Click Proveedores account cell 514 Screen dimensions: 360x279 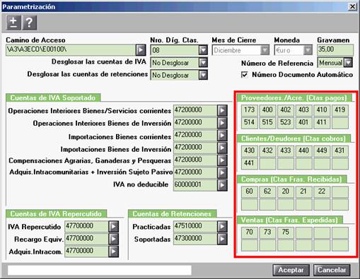tap(249, 123)
